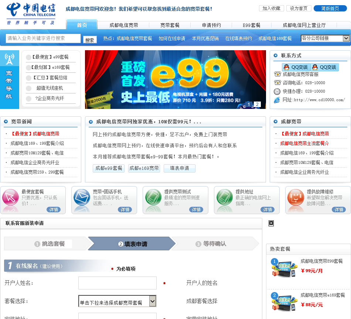Open news item 成都电信169、199套餐介绍 in 宽带新闻
This screenshot has height=319, width=351.
click(37, 143)
